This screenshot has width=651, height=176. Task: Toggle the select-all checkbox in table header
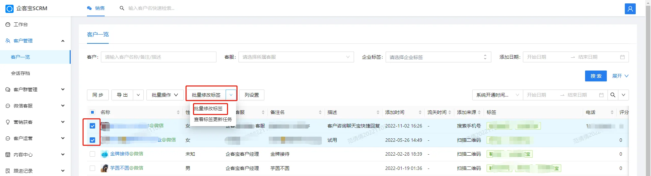tap(92, 112)
